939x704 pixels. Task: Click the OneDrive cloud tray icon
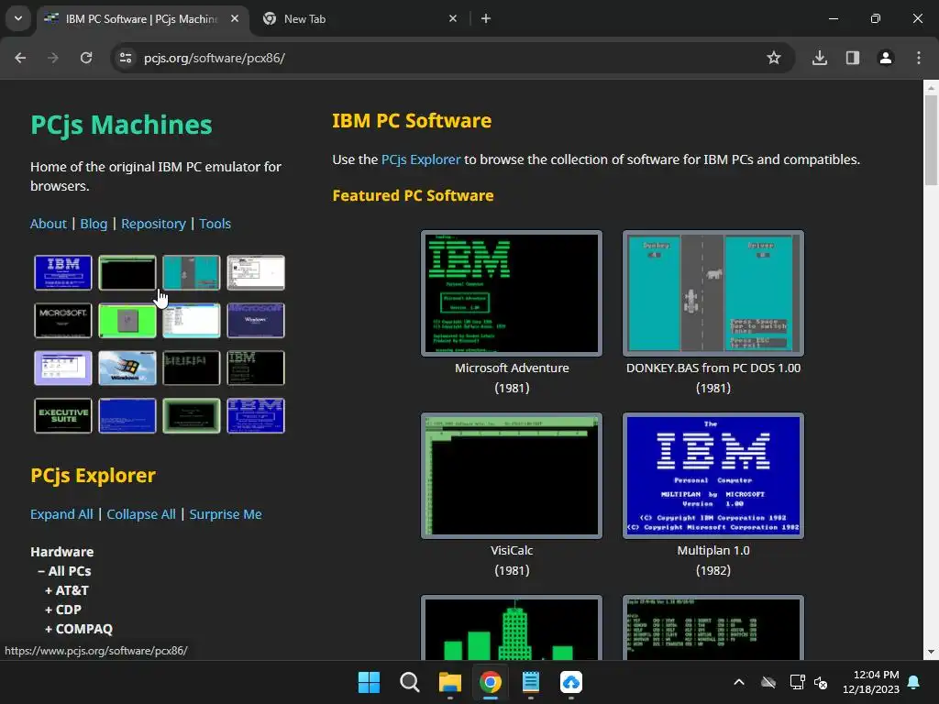pos(768,682)
